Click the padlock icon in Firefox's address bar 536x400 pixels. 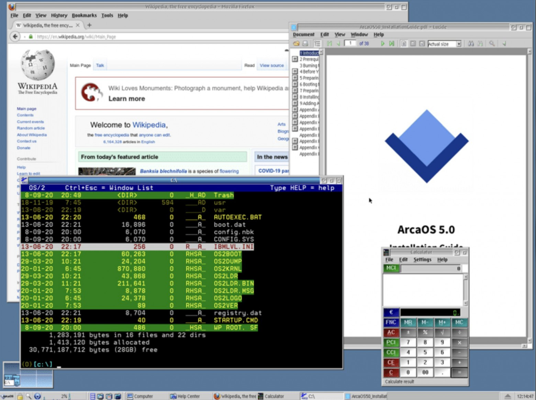[31, 37]
